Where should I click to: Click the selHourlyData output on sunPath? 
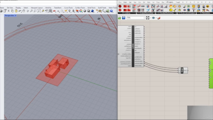138,66
